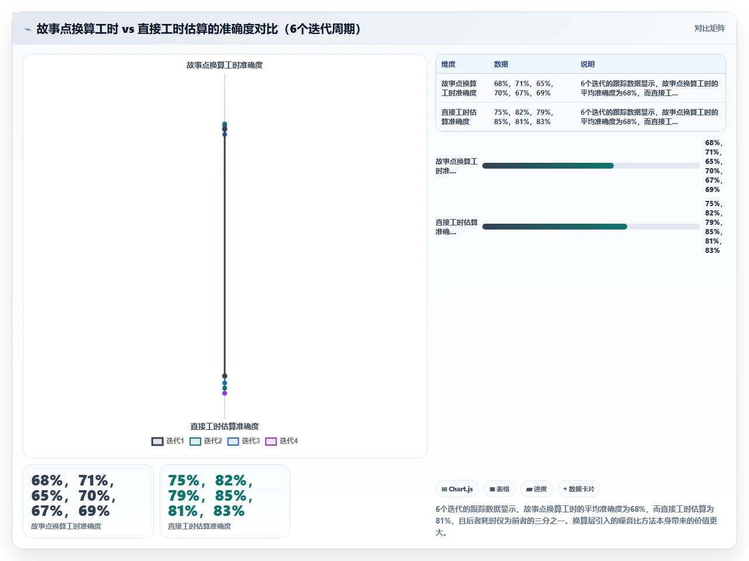Click table data cell 68%, 71%, 65%
Image resolution: width=749 pixels, height=561 pixels.
[x=532, y=88]
